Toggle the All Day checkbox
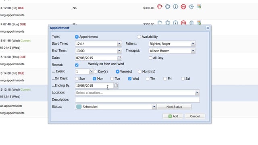Viewport: 258px width, 145px height. click(150, 58)
